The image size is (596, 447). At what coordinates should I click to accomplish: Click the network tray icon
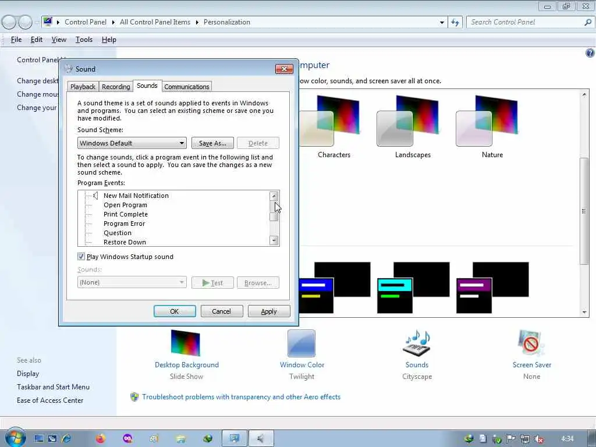coord(525,439)
